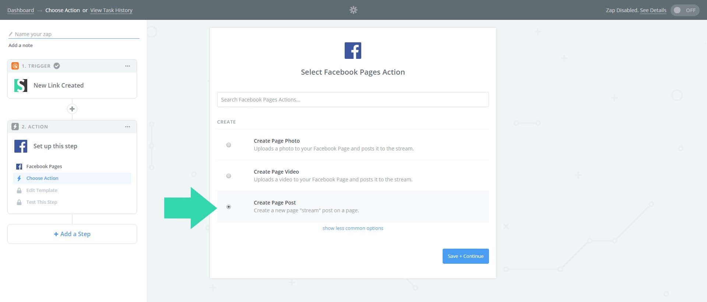Select Facebook Pages in the step list

pos(44,167)
